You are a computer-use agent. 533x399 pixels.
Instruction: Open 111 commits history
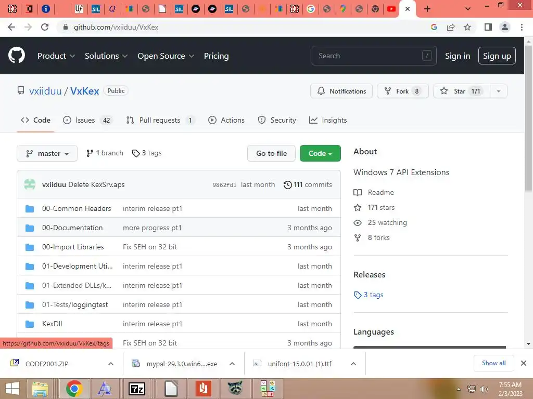coord(308,184)
